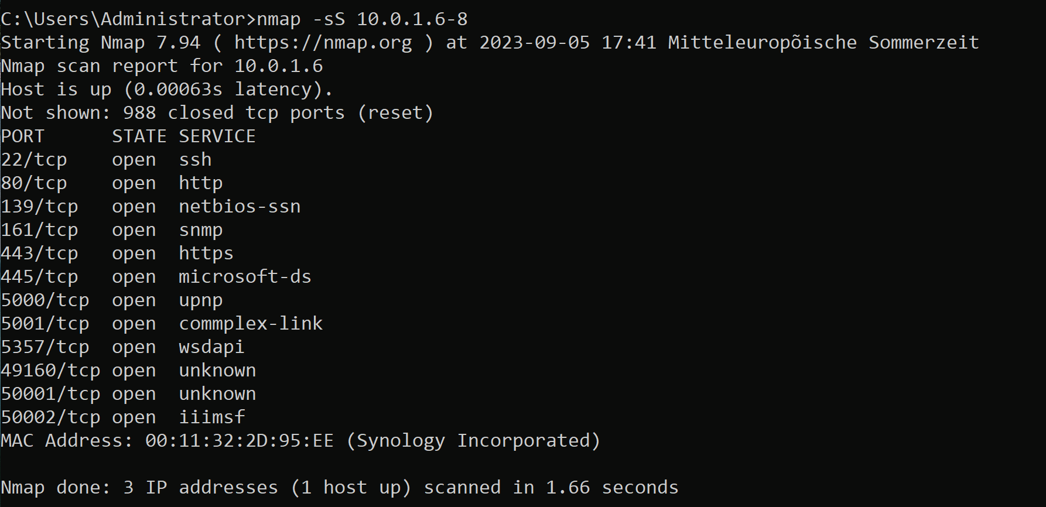The height and width of the screenshot is (507, 1046).
Task: Click the MAC address 00:11:32:2D:95:EE
Action: point(240,441)
